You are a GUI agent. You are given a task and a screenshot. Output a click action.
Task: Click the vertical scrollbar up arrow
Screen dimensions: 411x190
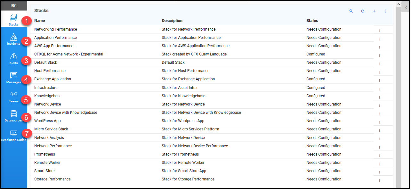(x=399, y=4)
